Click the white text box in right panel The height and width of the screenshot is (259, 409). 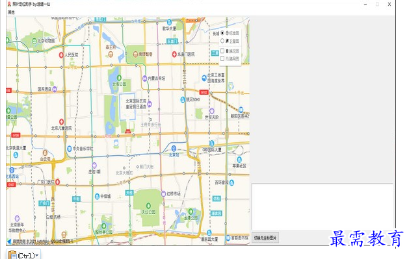tap(322, 207)
